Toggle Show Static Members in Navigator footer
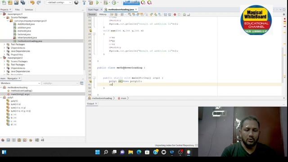Viewport: 288px width, 162px height. tap(14, 140)
